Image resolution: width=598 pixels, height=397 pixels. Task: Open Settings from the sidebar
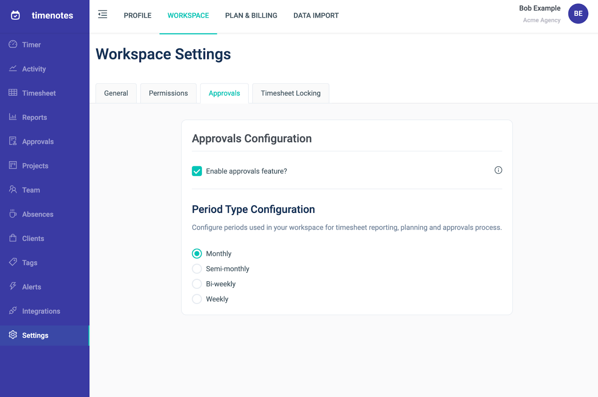pyautogui.click(x=44, y=335)
